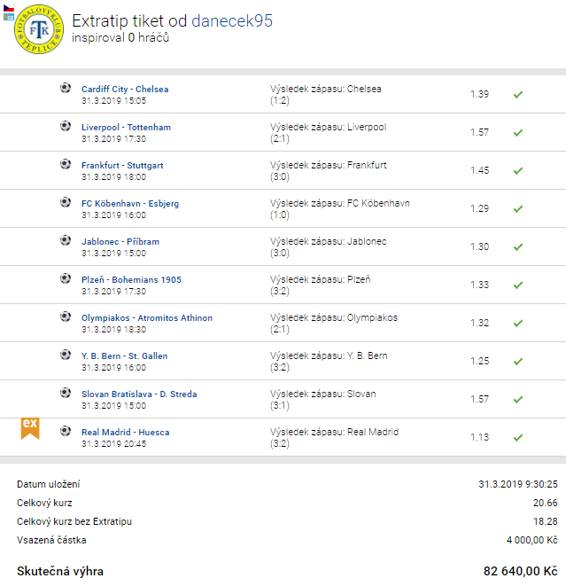Open the Frankfurt - Stuttgart match link

[122, 165]
